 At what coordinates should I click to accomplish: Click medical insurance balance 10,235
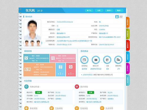pos(110,93)
